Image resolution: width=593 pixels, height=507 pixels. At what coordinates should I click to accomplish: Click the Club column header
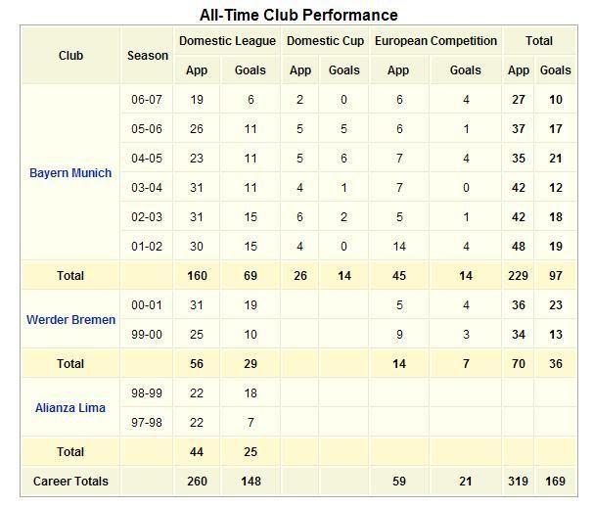(70, 56)
